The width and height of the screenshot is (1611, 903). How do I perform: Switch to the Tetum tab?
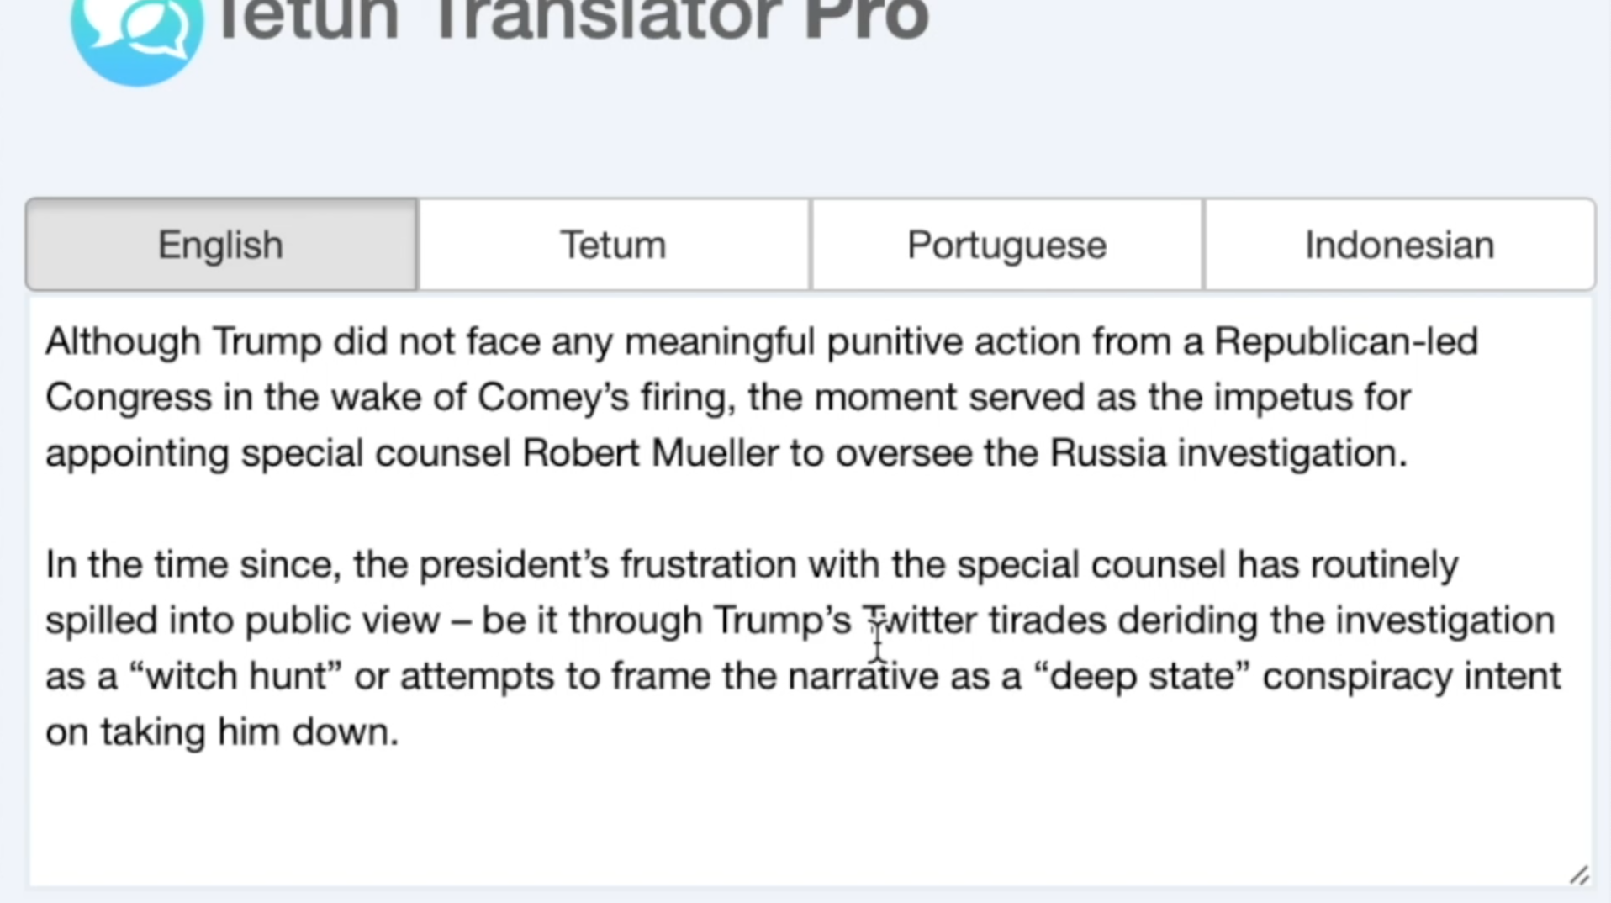pyautogui.click(x=614, y=245)
